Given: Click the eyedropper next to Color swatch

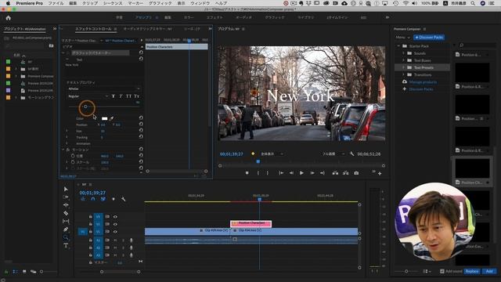Looking at the screenshot, I should pos(111,118).
